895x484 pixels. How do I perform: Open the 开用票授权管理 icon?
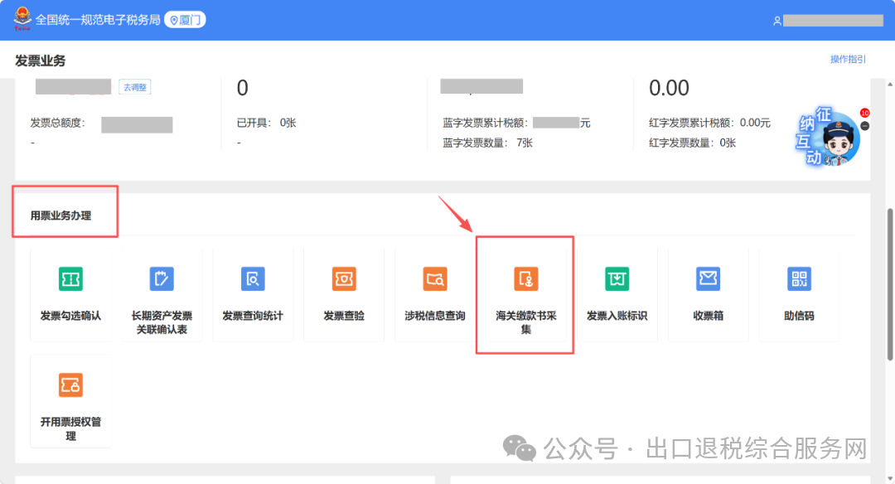(70, 385)
